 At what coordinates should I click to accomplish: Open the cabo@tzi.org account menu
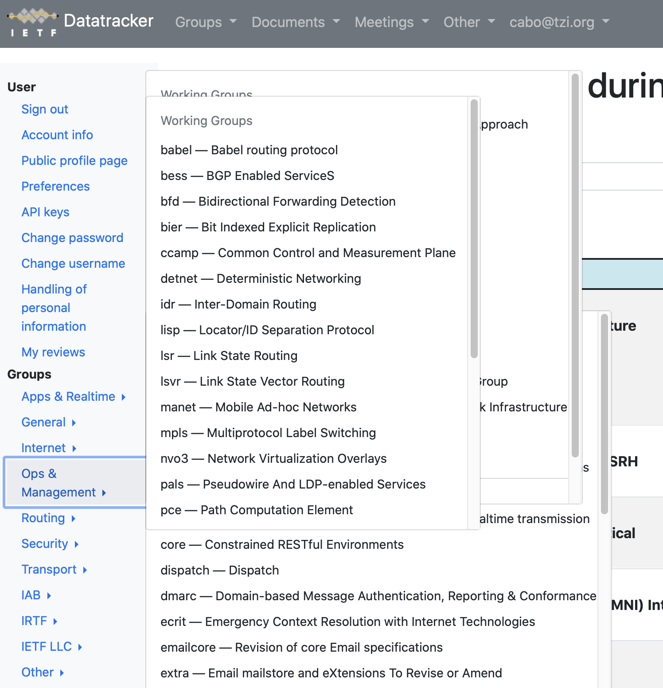coord(559,22)
